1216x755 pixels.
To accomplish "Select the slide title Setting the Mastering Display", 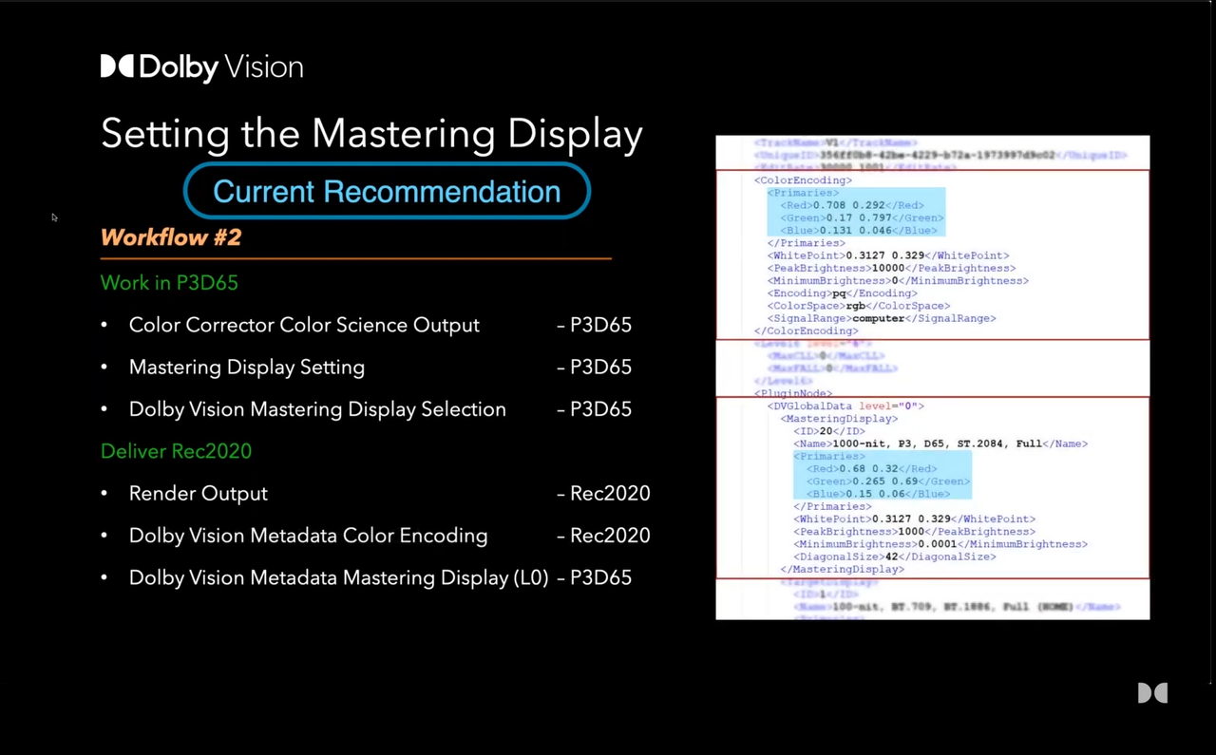I will (x=371, y=134).
